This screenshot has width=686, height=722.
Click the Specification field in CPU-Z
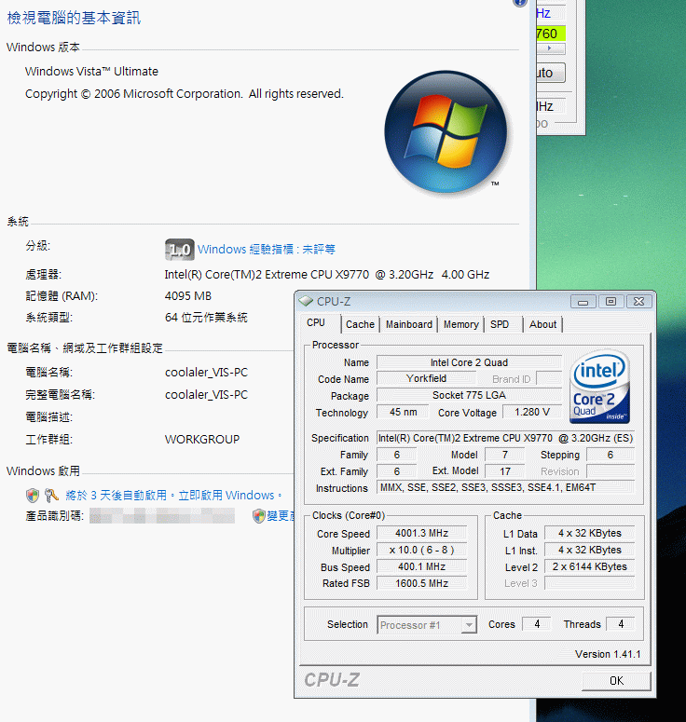tap(505, 438)
